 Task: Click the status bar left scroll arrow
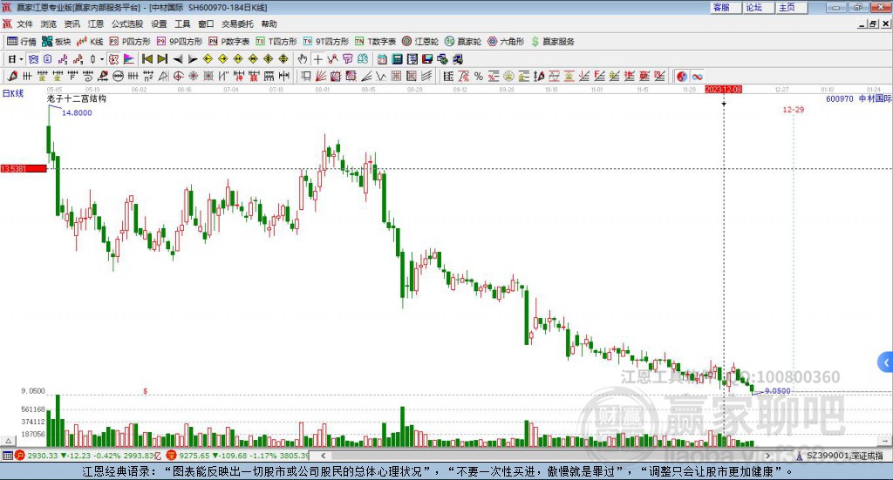(x=323, y=456)
